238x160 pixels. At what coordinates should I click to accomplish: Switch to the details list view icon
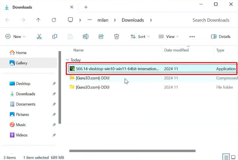pos(226,157)
